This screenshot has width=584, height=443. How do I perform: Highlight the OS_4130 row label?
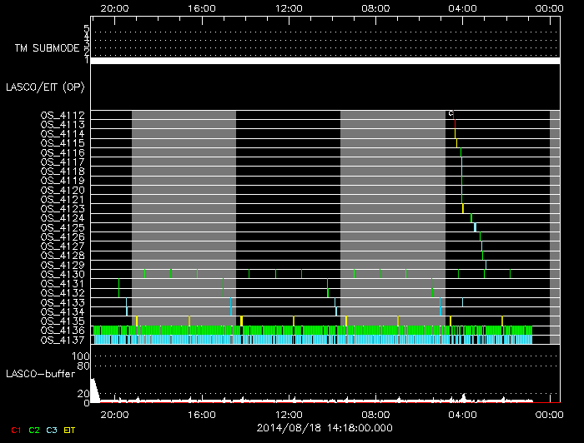[x=63, y=274]
